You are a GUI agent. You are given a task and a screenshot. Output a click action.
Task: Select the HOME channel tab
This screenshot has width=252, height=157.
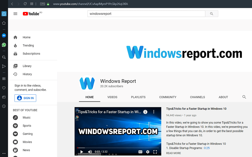pyautogui.click(x=89, y=97)
